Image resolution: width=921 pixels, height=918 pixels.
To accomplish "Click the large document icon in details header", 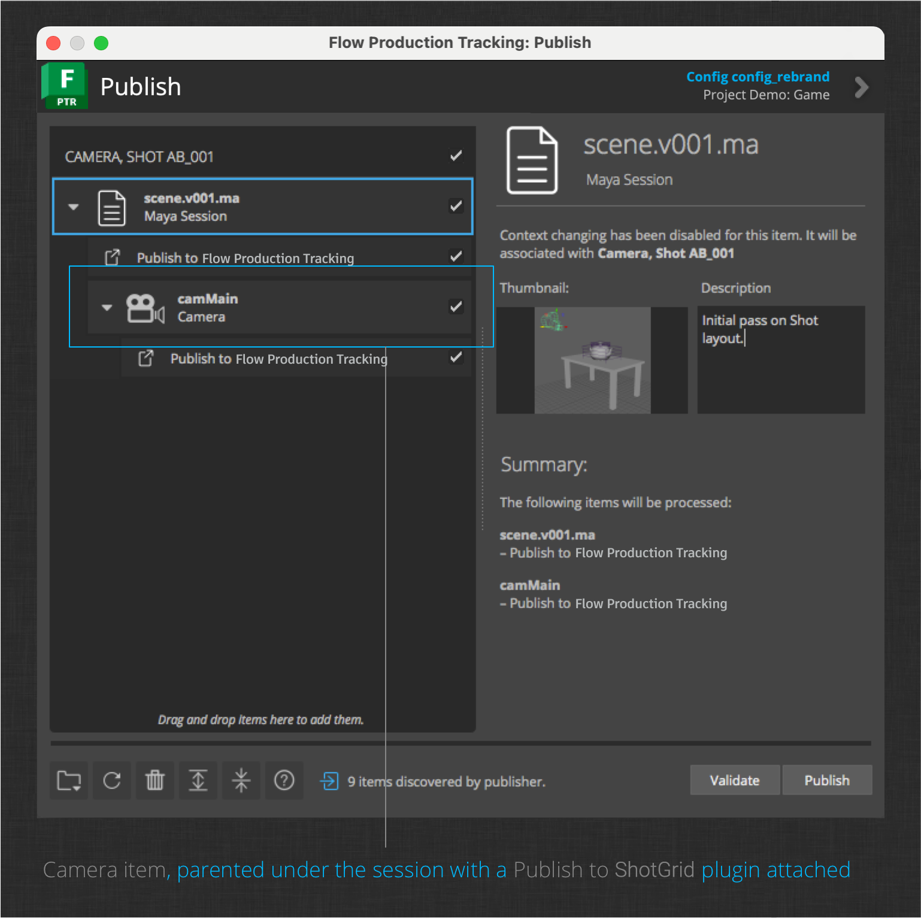I will 532,160.
